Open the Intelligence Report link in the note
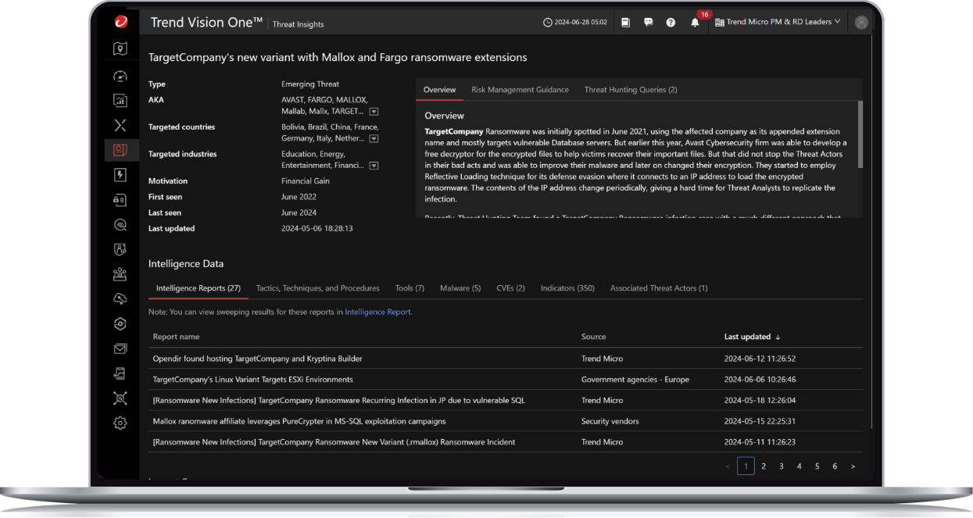Screen dimensions: 973x518 (x=377, y=311)
